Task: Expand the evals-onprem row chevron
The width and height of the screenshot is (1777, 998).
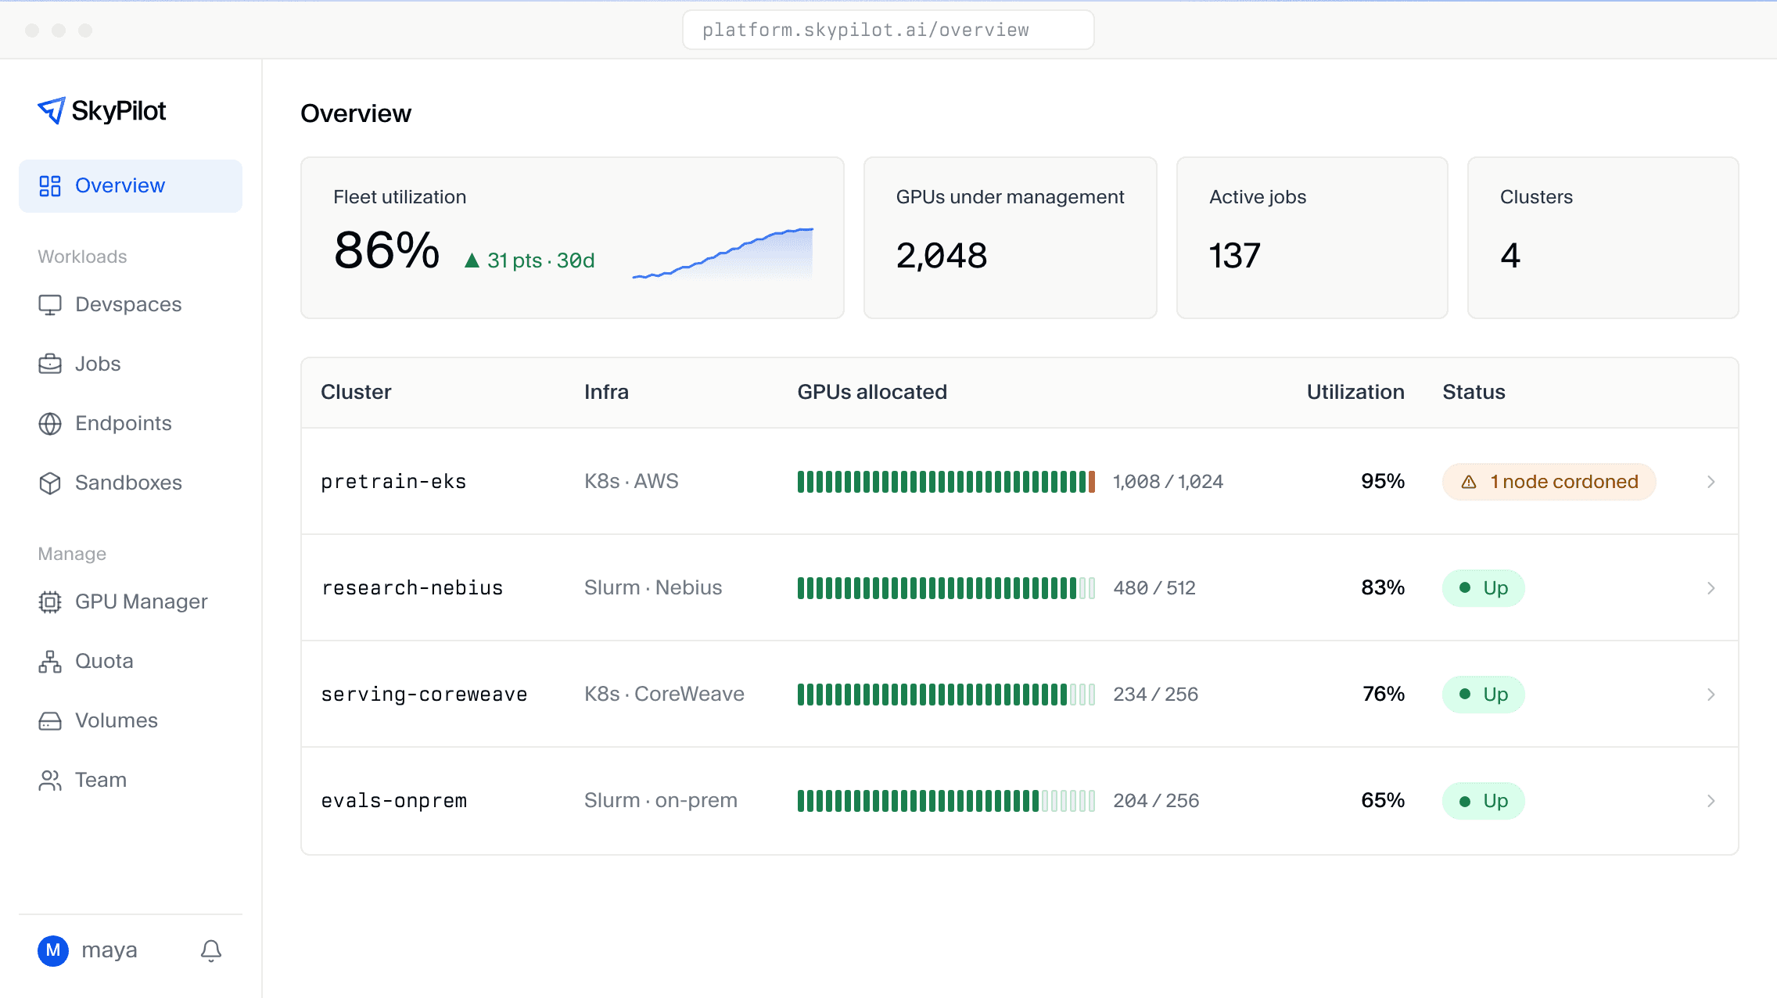Action: click(x=1711, y=801)
